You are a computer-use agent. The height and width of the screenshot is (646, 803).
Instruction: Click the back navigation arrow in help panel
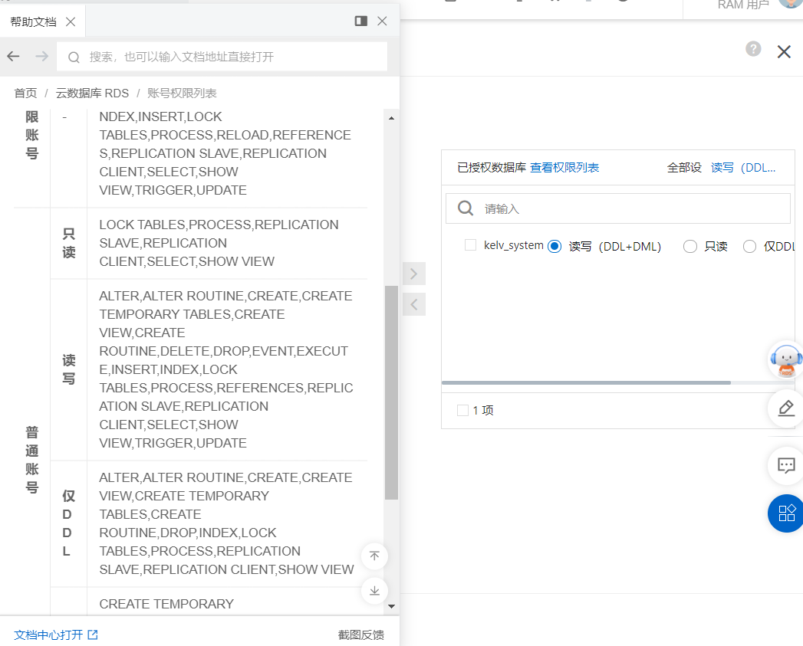[12, 56]
